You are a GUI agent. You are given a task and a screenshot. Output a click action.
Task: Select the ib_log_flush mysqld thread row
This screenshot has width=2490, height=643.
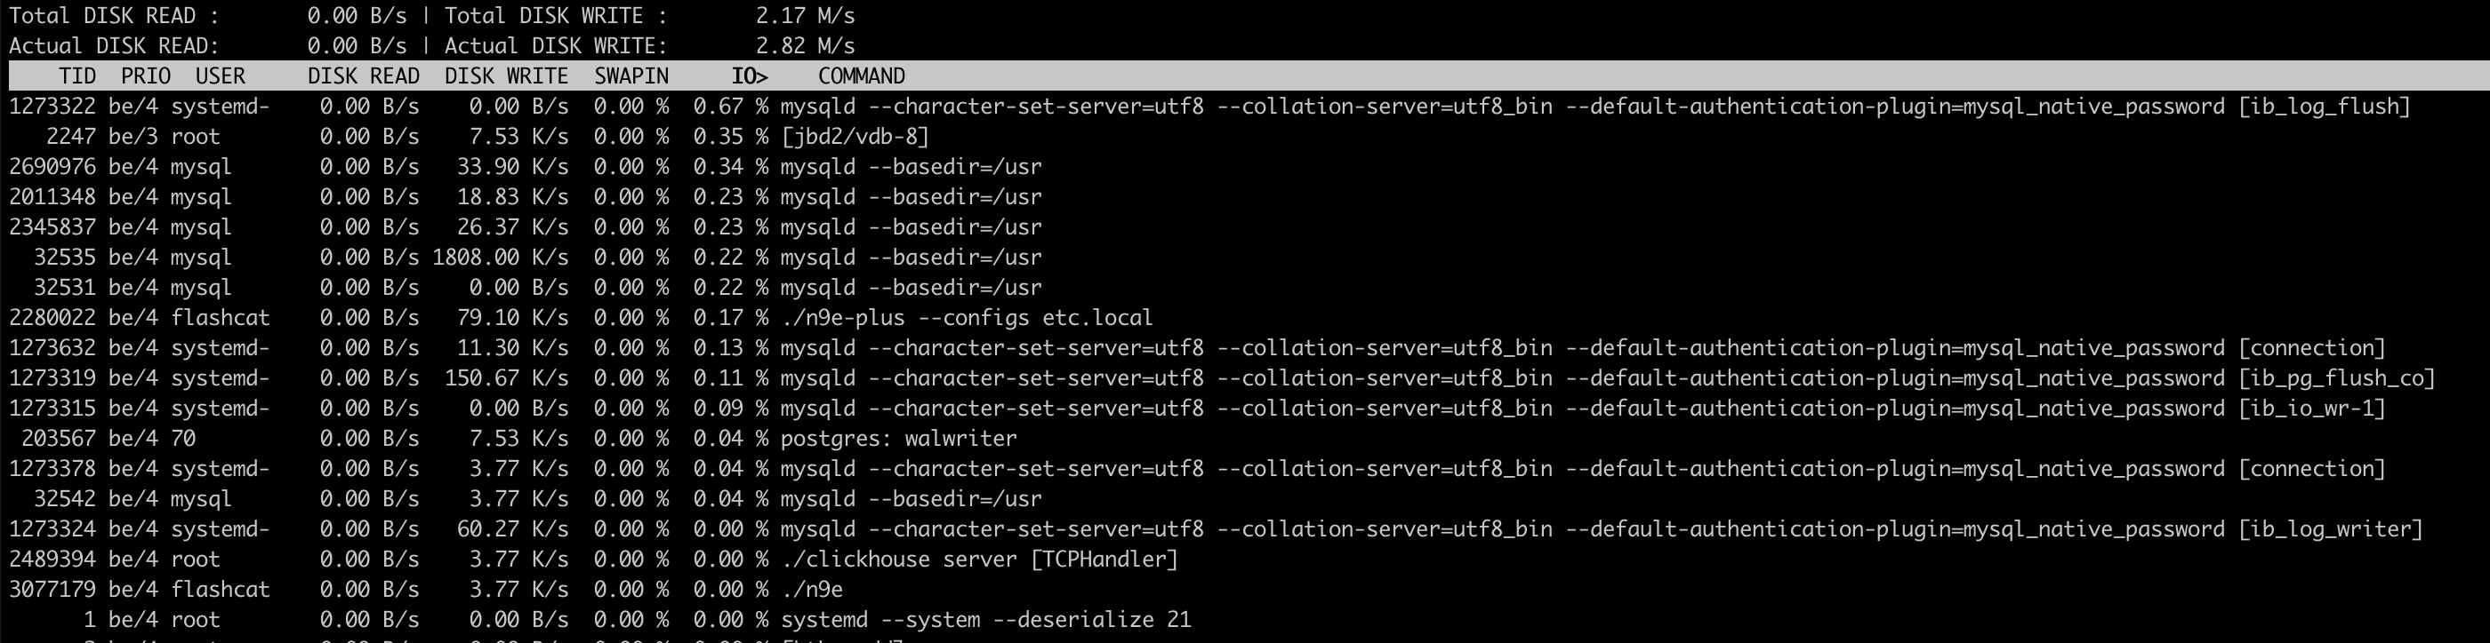pos(1210,107)
